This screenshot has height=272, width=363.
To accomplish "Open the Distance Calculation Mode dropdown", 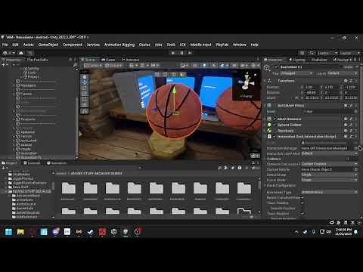I will (329, 164).
